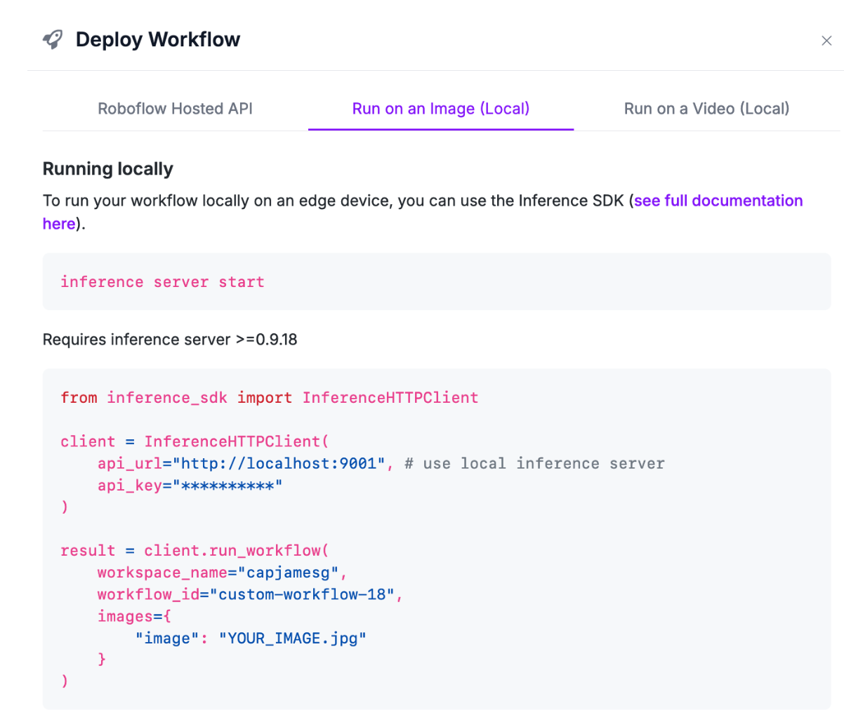The image size is (844, 727).
Task: Close the Deploy Workflow dialog
Action: (x=826, y=41)
